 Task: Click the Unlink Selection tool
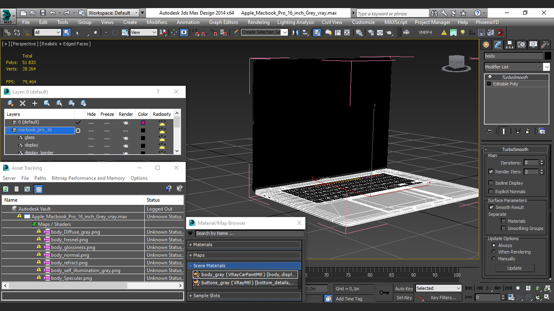[17, 33]
